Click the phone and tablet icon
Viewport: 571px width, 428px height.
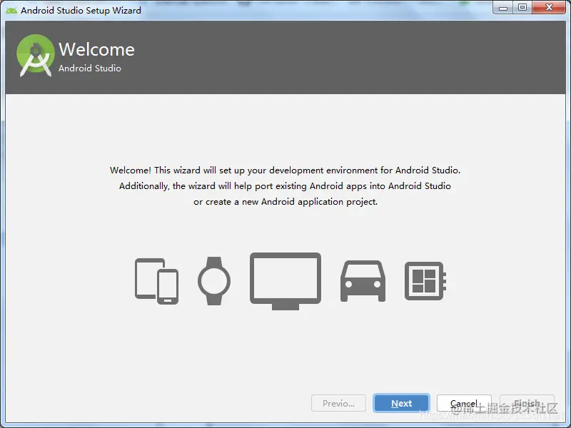(156, 281)
